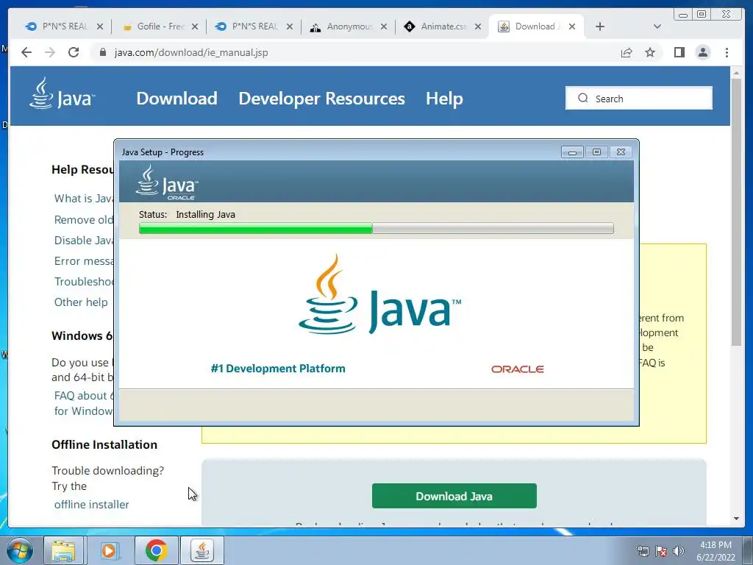Click the #1 Development Platform text
Screen dimensions: 753x565
coord(278,369)
